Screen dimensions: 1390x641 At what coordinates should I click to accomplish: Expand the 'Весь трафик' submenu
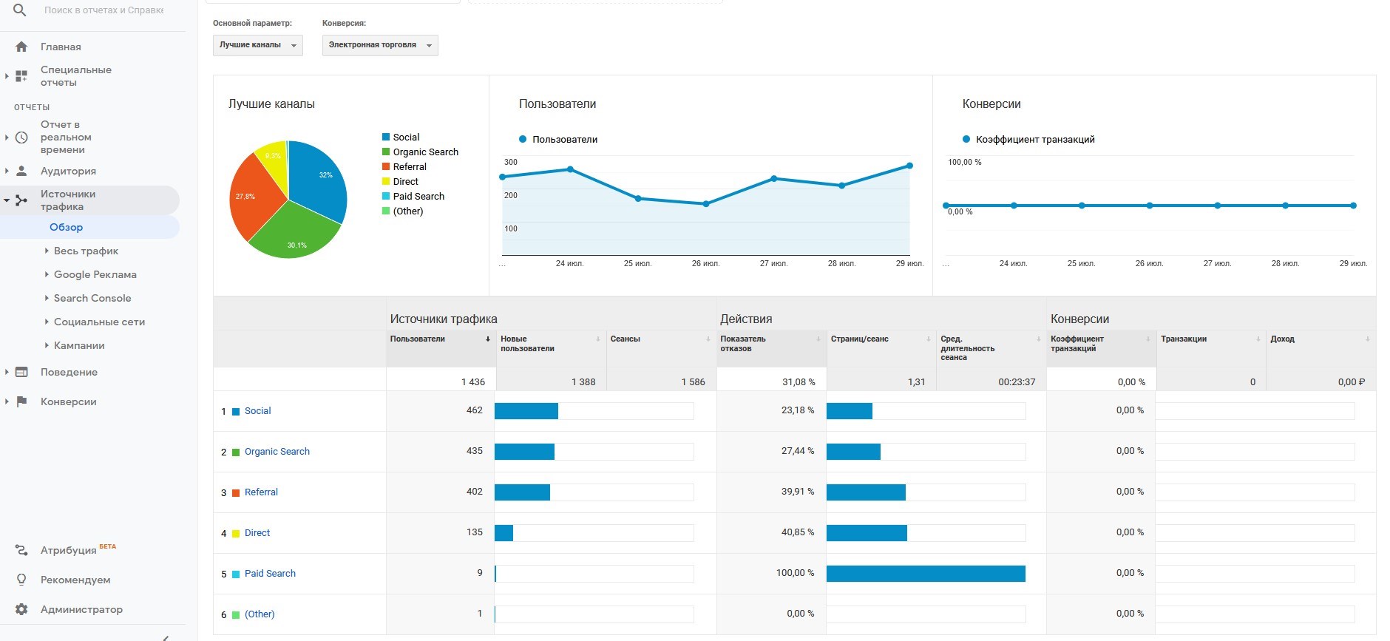coord(86,251)
